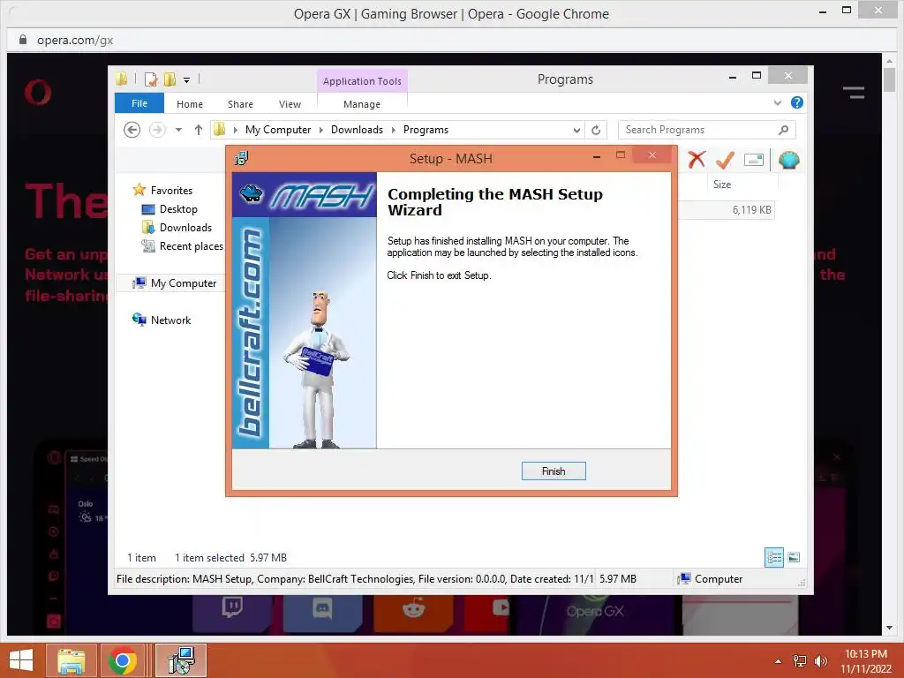
Task: Click the orange checkmark toolbar icon
Action: tap(725, 160)
